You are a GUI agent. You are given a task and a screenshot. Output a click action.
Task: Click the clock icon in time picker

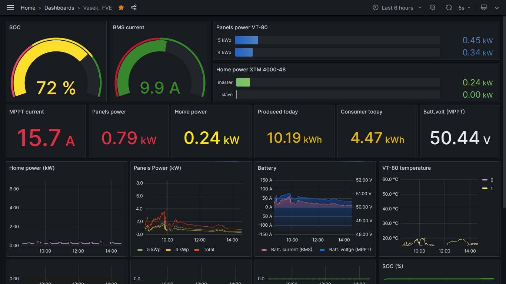tap(376, 7)
